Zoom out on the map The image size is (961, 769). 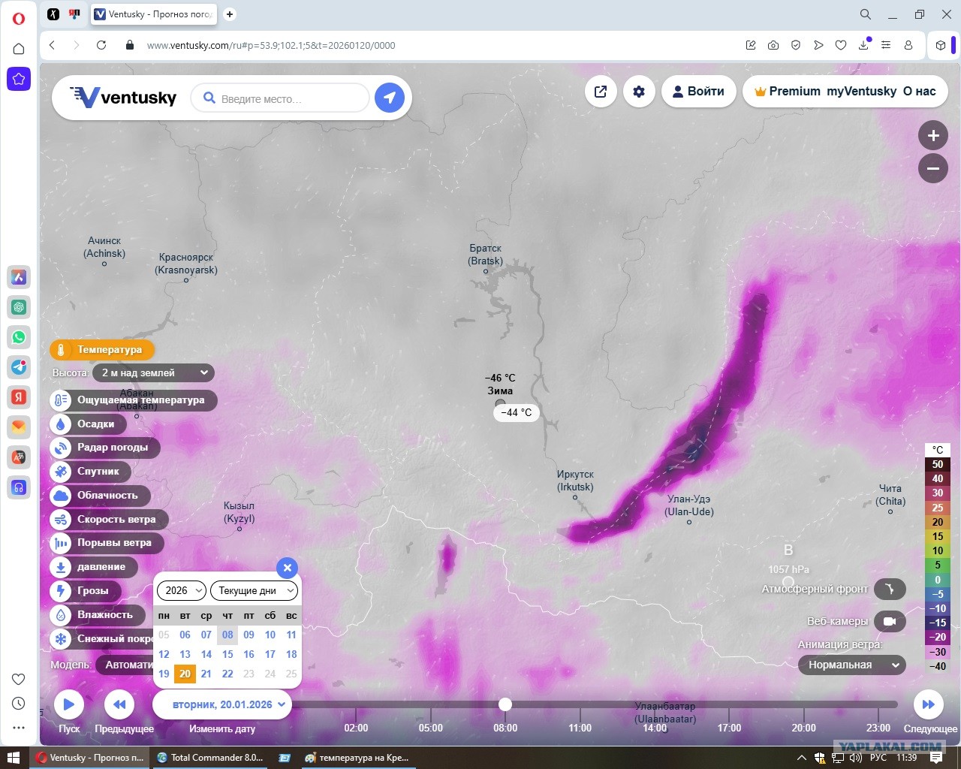[x=933, y=168]
